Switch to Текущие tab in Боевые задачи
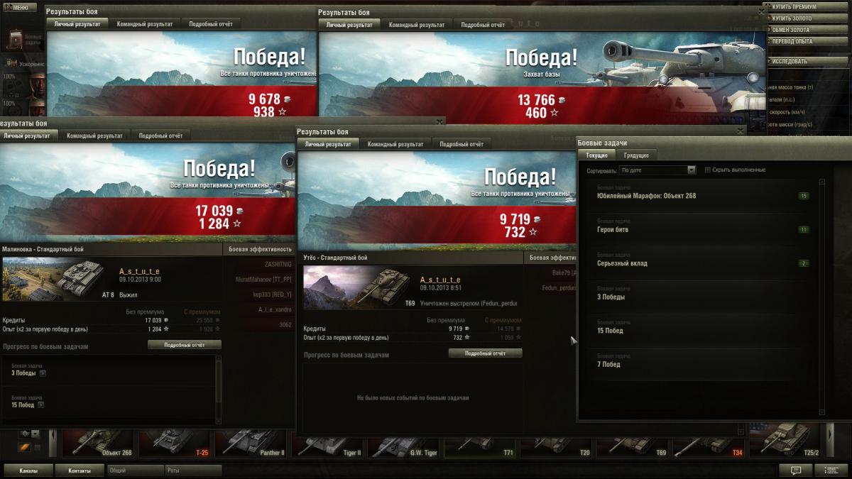The image size is (852, 479). 596,155
